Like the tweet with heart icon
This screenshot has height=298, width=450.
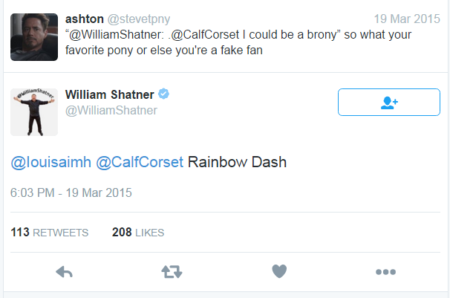click(279, 272)
